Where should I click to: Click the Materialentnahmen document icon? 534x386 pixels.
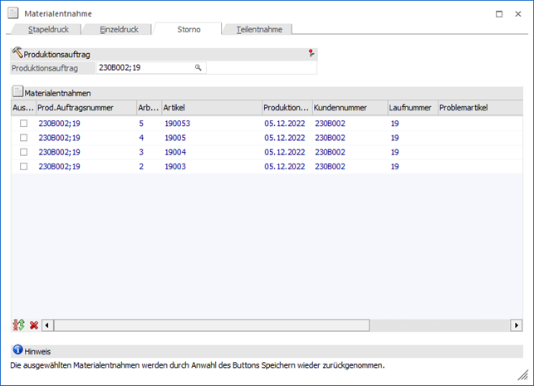point(17,93)
